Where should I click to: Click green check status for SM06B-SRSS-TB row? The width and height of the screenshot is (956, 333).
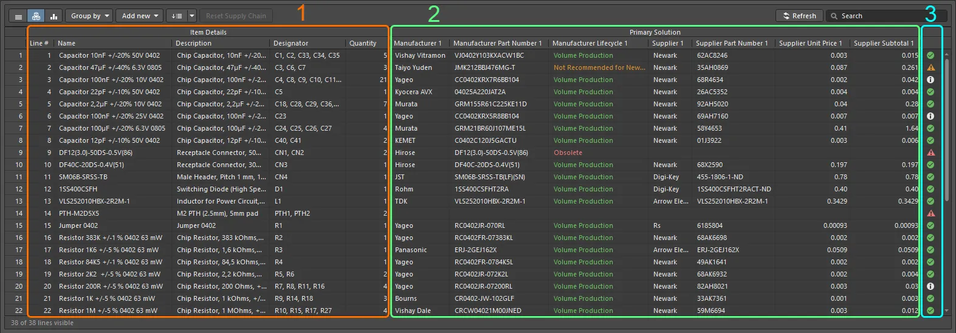tap(930, 177)
